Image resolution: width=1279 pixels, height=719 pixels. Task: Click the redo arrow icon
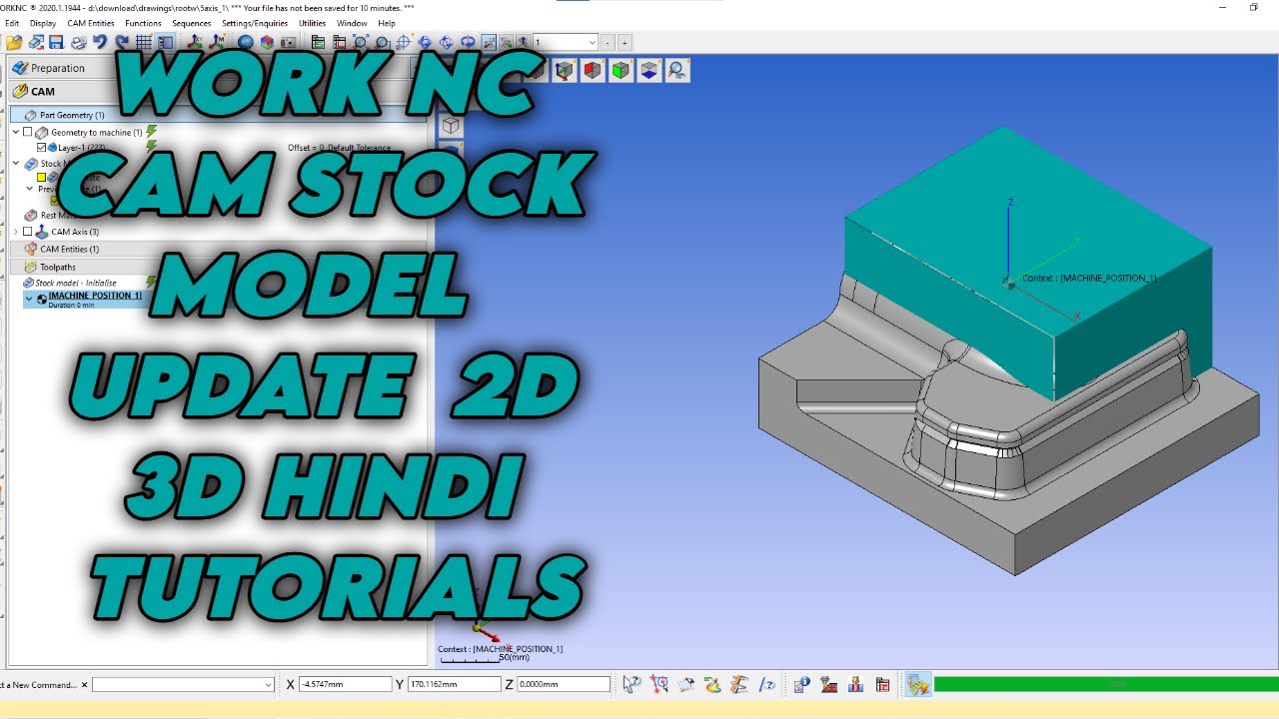pos(122,43)
